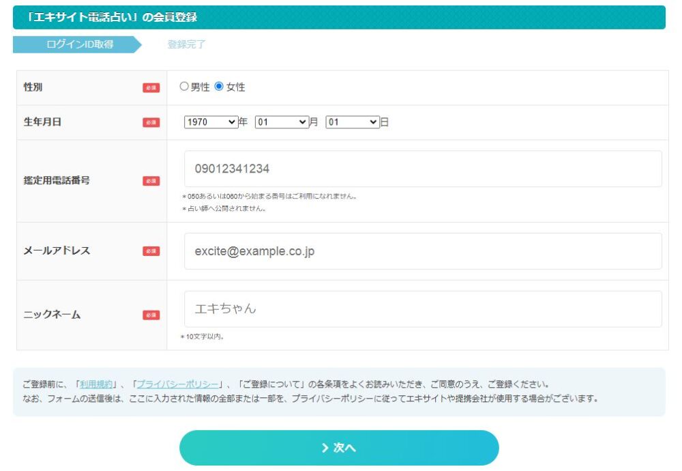The image size is (682, 471).
Task: Click the 占い師へ公開されません note
Action: point(224,208)
